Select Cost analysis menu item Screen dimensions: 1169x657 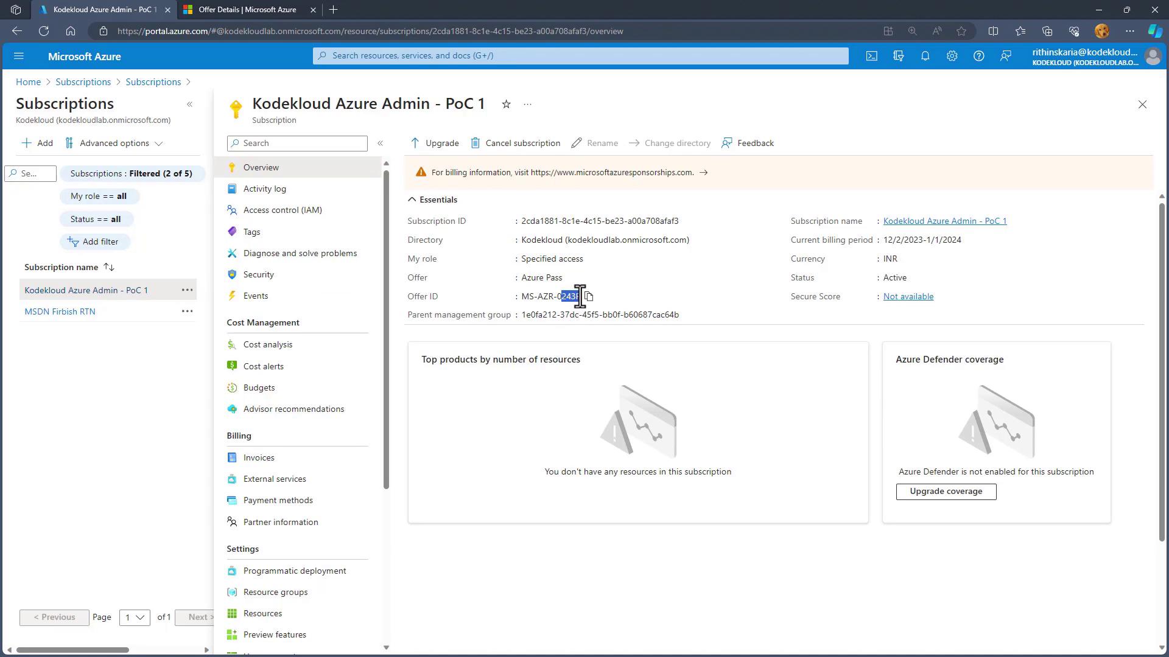pyautogui.click(x=268, y=345)
